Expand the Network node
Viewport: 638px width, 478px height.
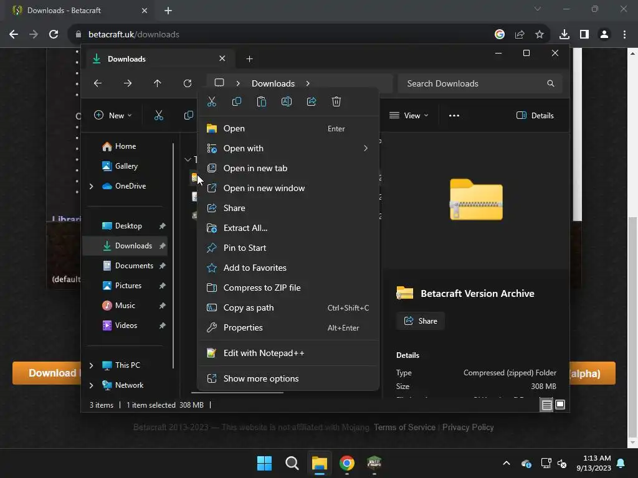pyautogui.click(x=91, y=385)
